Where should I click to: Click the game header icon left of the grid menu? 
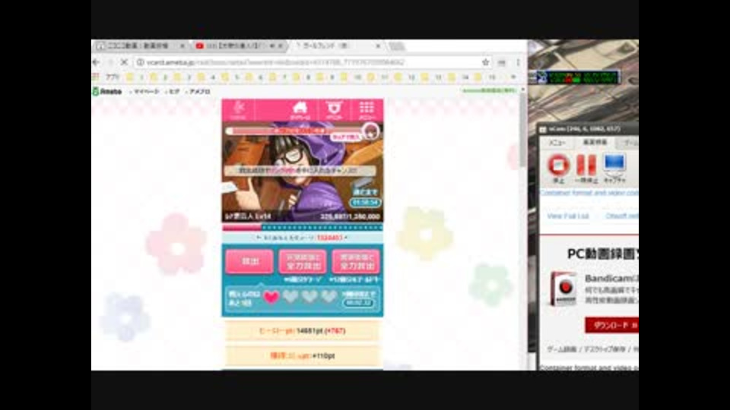tap(334, 111)
